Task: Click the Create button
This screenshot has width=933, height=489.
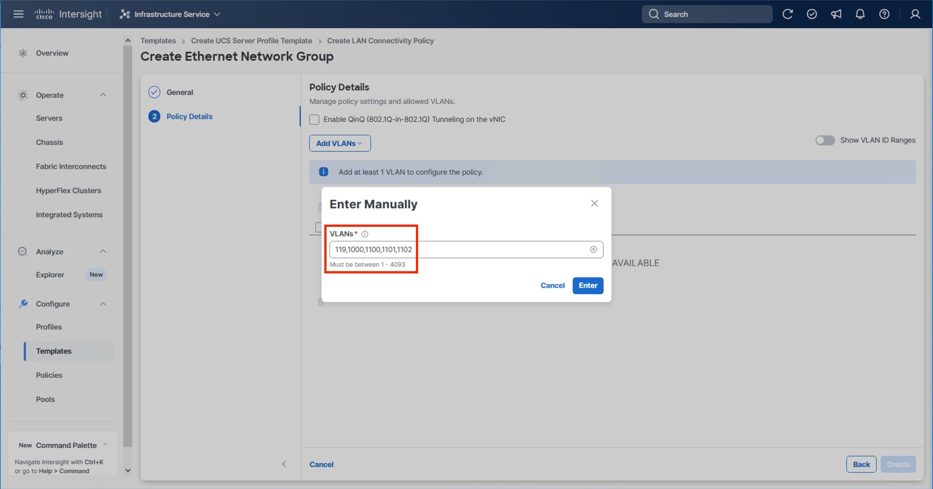Action: click(x=898, y=464)
